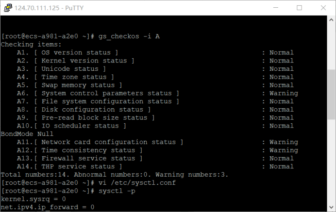Click the Normal value for row A1

click(282, 52)
